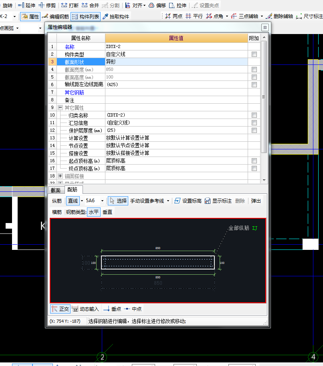Click the 全部纵筋 ZJ annotation
The image size is (323, 366).
tap(243, 228)
